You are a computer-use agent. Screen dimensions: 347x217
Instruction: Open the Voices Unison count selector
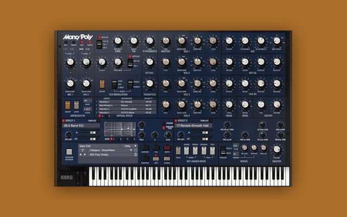(x=236, y=154)
